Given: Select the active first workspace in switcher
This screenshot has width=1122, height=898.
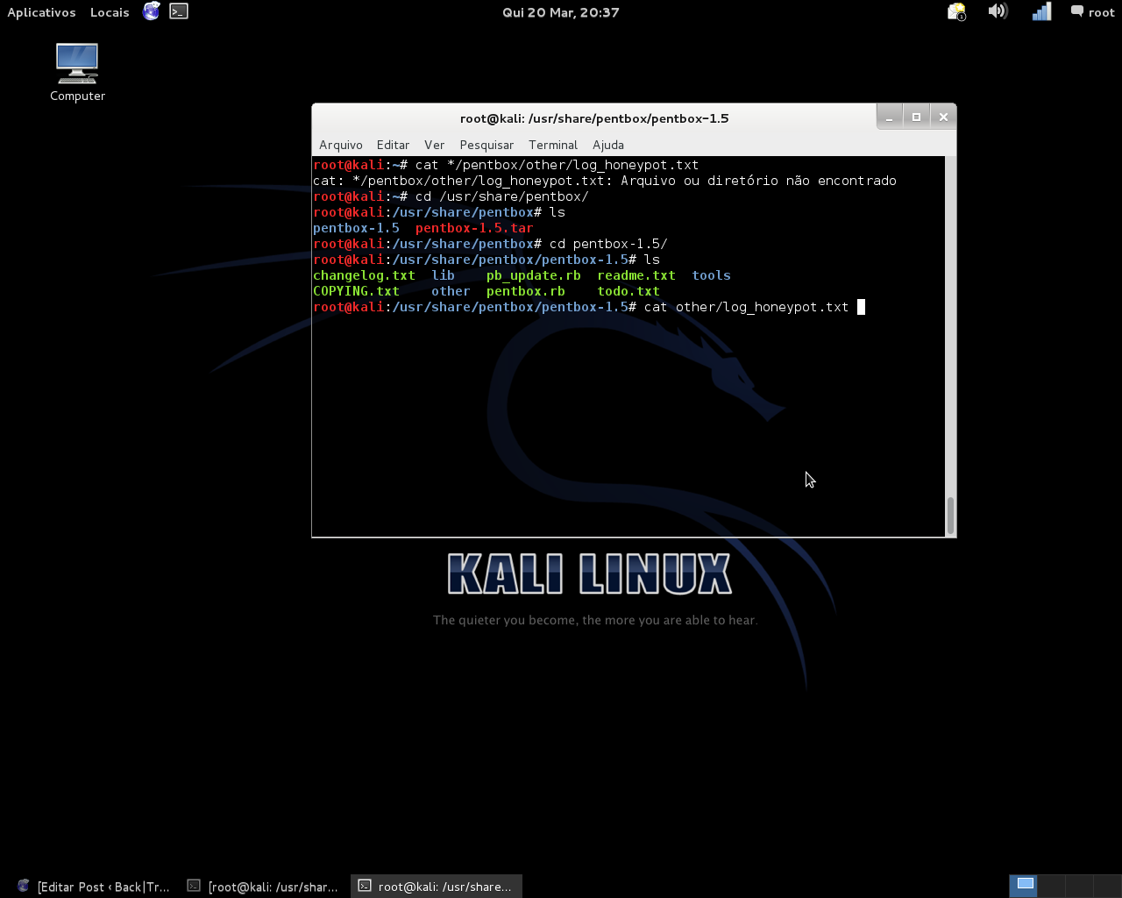Looking at the screenshot, I should (1024, 886).
